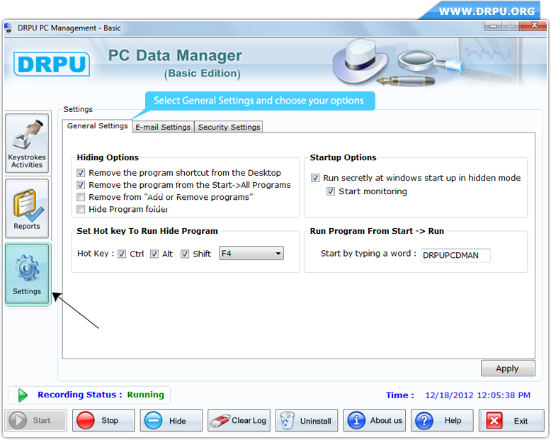Click the DRPUPCDMAN run word field

pos(455,255)
